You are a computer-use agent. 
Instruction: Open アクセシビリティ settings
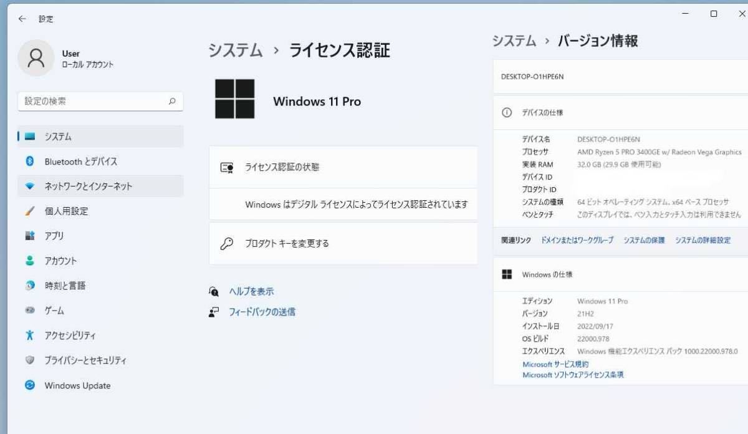[100, 336]
